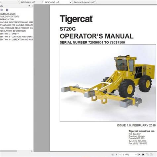Click the P.O. Box 637 address line
The image size is (157, 157).
[134, 134]
